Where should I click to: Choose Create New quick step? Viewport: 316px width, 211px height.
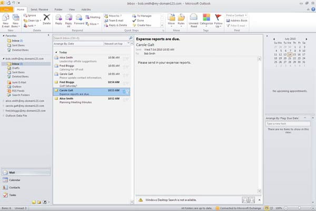(x=142, y=25)
